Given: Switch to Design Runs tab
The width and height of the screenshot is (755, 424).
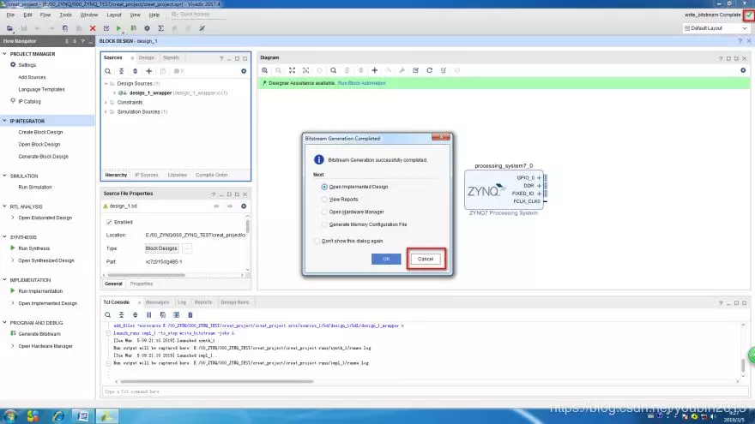Looking at the screenshot, I should tap(234, 302).
